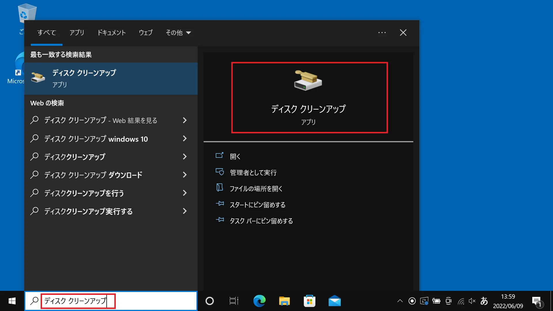Open the Windows Start menu

tap(12, 301)
